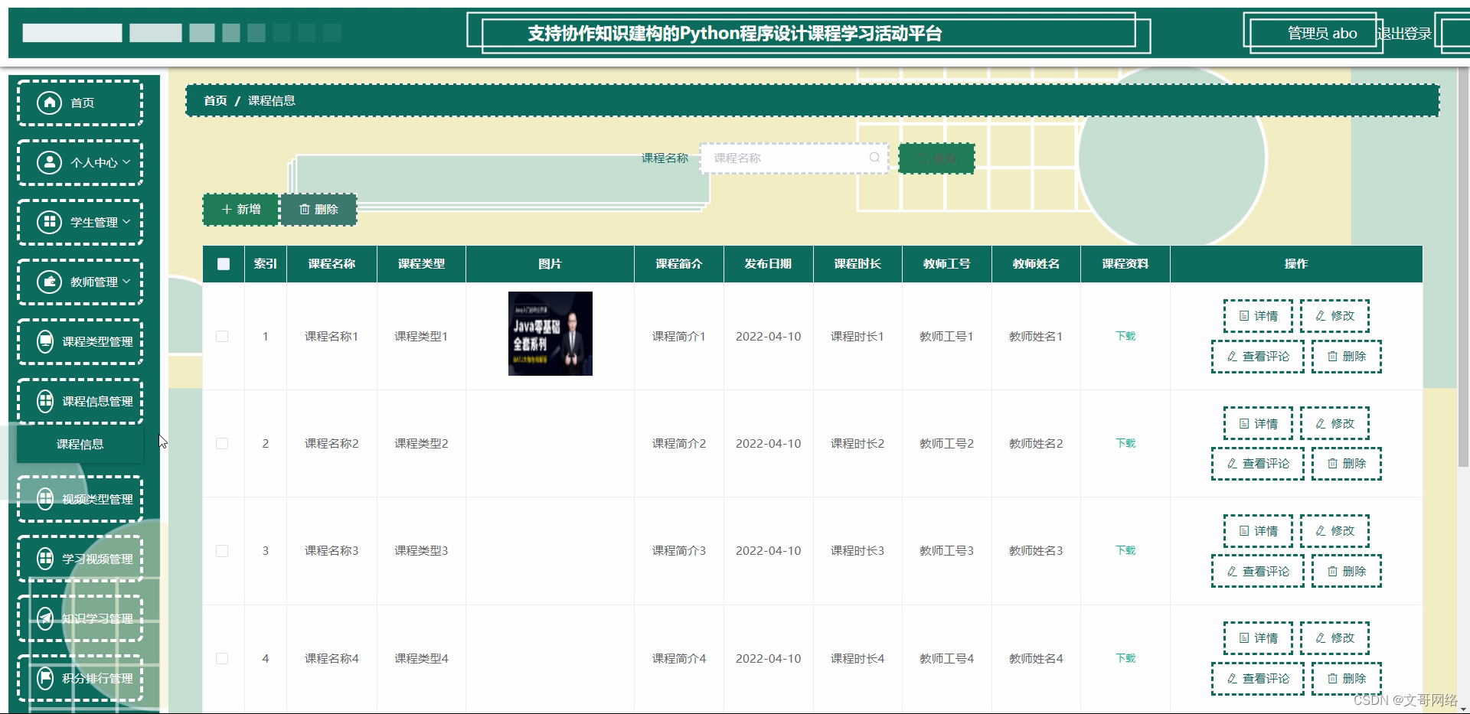Click the 首页 home icon in sidebar

click(x=49, y=102)
